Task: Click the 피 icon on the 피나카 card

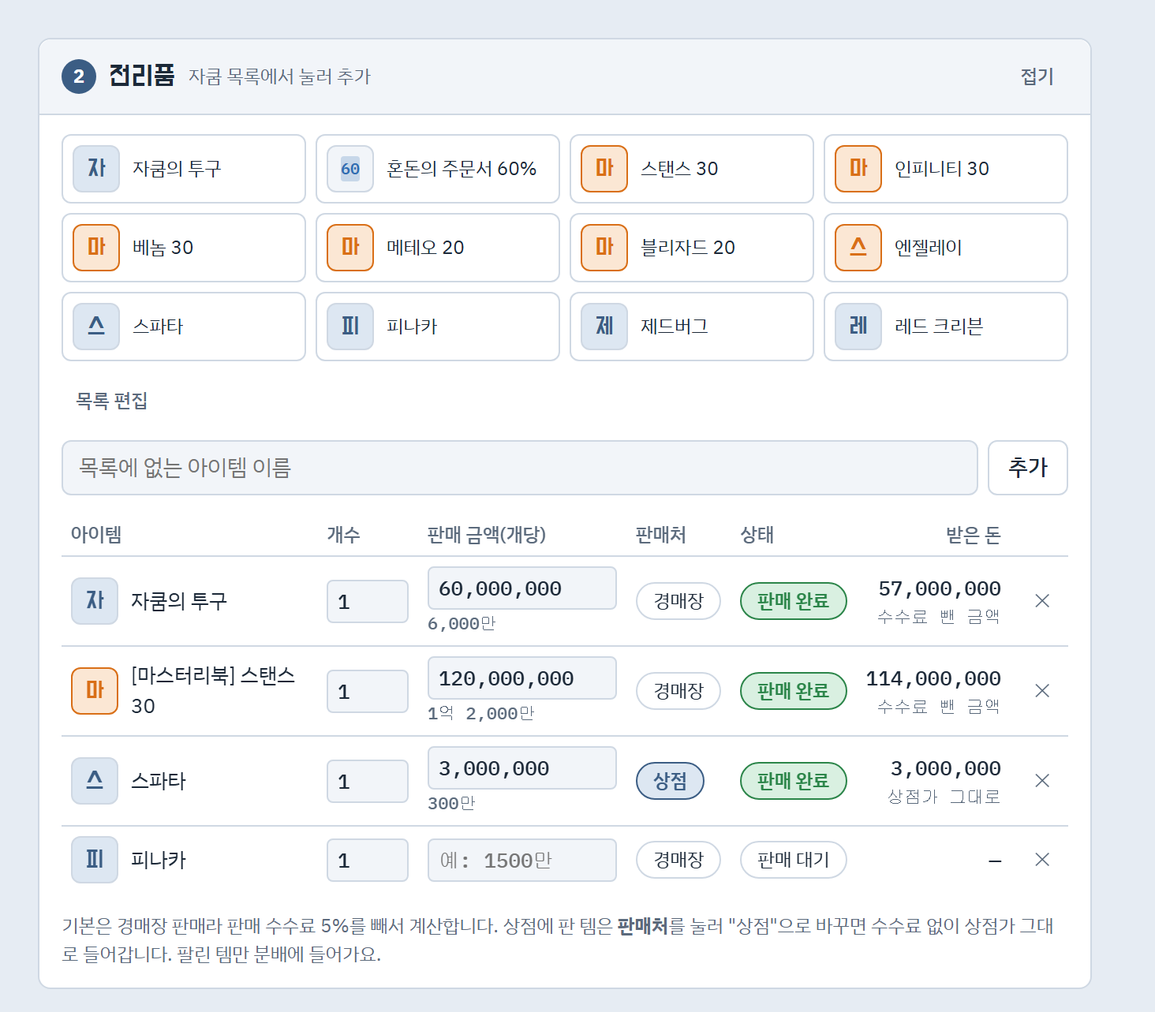Action: click(350, 327)
